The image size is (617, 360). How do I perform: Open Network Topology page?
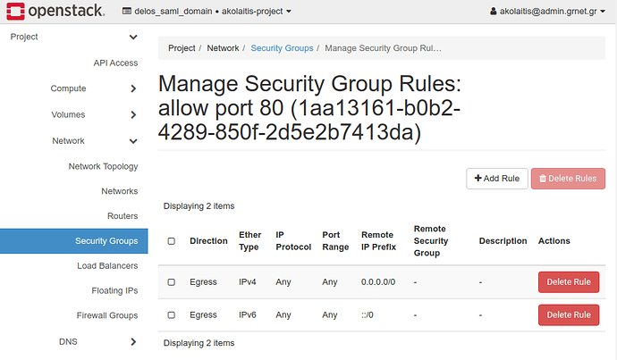(103, 166)
